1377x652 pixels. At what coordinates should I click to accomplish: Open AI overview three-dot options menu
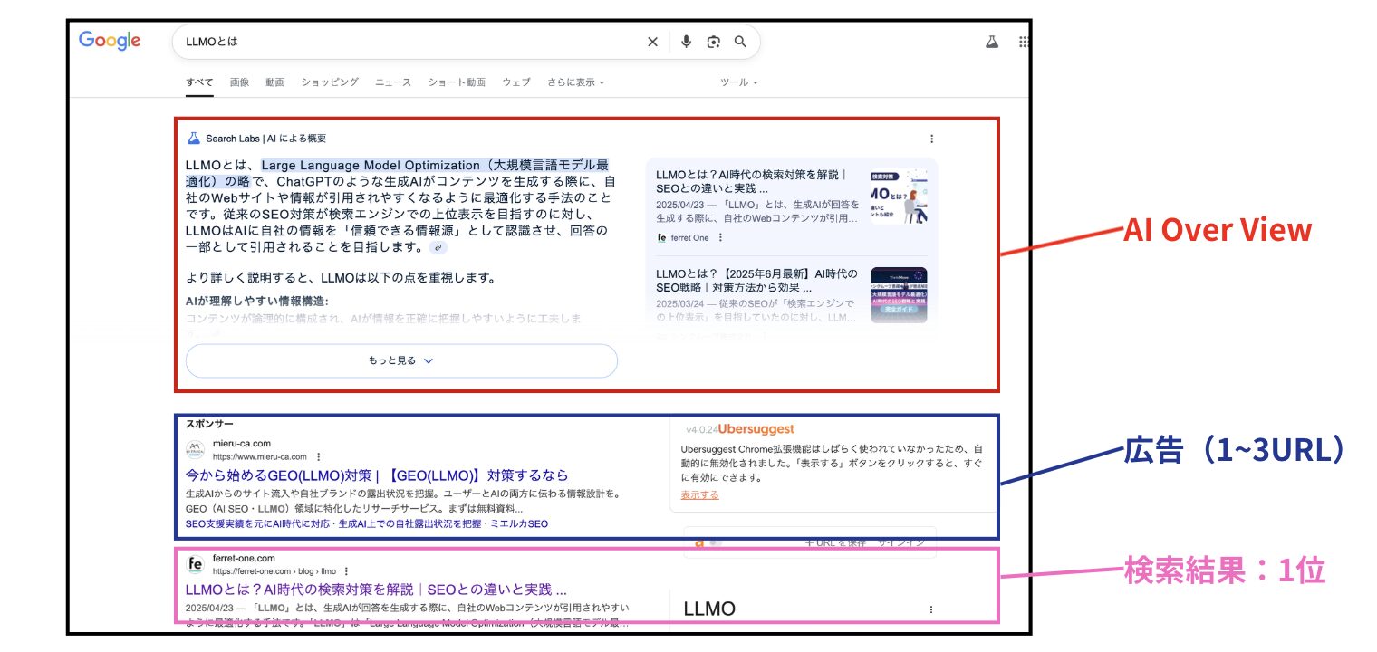pos(931,139)
